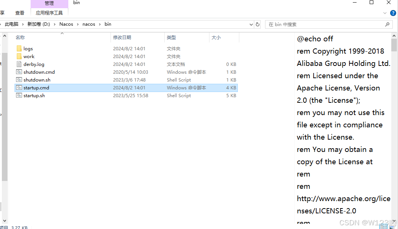Image resolution: width=398 pixels, height=229 pixels.
Task: Open the address bar history dropdown
Action: pyautogui.click(x=252, y=24)
